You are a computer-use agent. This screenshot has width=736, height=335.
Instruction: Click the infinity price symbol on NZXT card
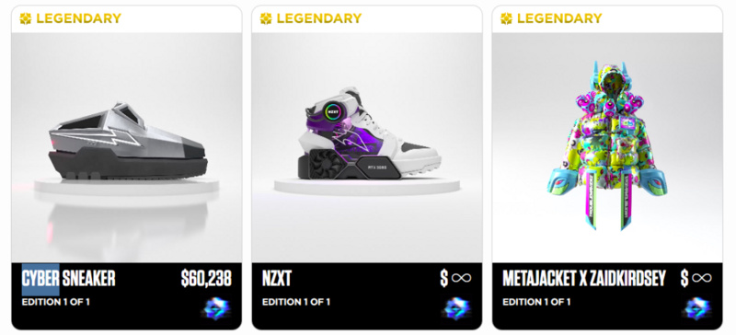click(461, 278)
